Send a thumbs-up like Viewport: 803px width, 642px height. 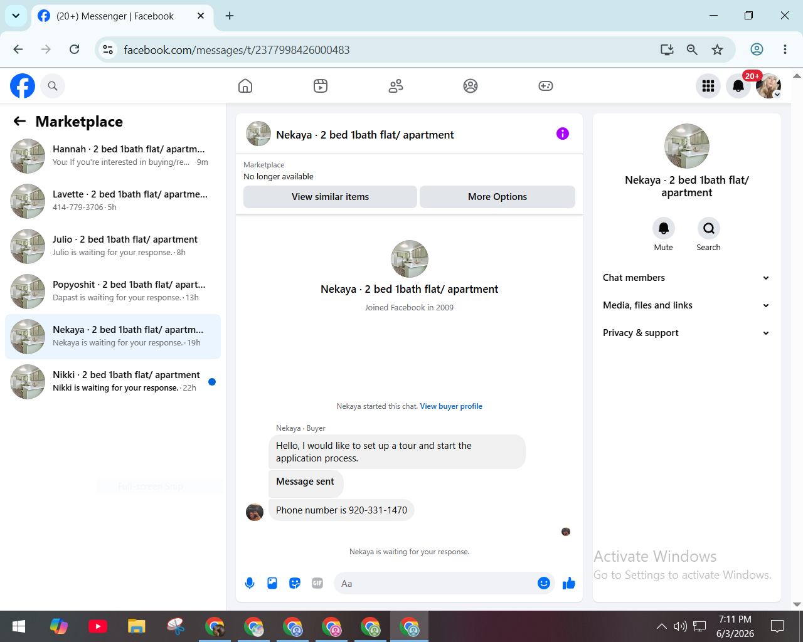(569, 583)
